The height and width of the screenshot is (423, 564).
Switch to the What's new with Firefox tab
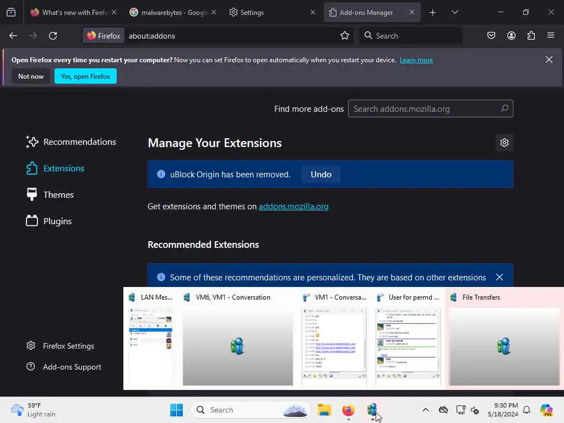point(74,12)
